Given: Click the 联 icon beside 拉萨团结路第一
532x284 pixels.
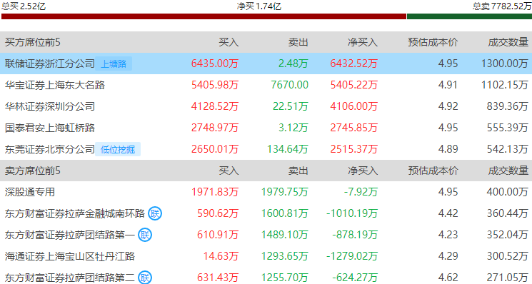Looking at the screenshot, I should pyautogui.click(x=145, y=235).
